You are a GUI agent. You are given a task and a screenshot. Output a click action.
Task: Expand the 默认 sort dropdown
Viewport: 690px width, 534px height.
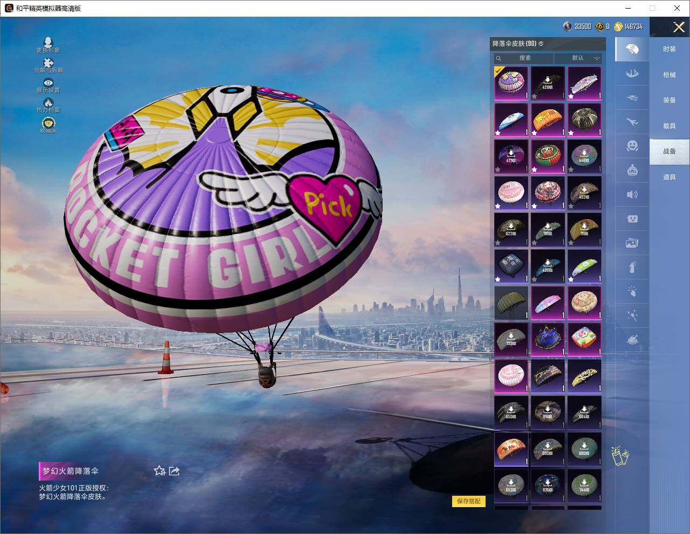579,58
